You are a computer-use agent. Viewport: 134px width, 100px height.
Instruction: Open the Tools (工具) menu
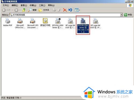point(42,5)
